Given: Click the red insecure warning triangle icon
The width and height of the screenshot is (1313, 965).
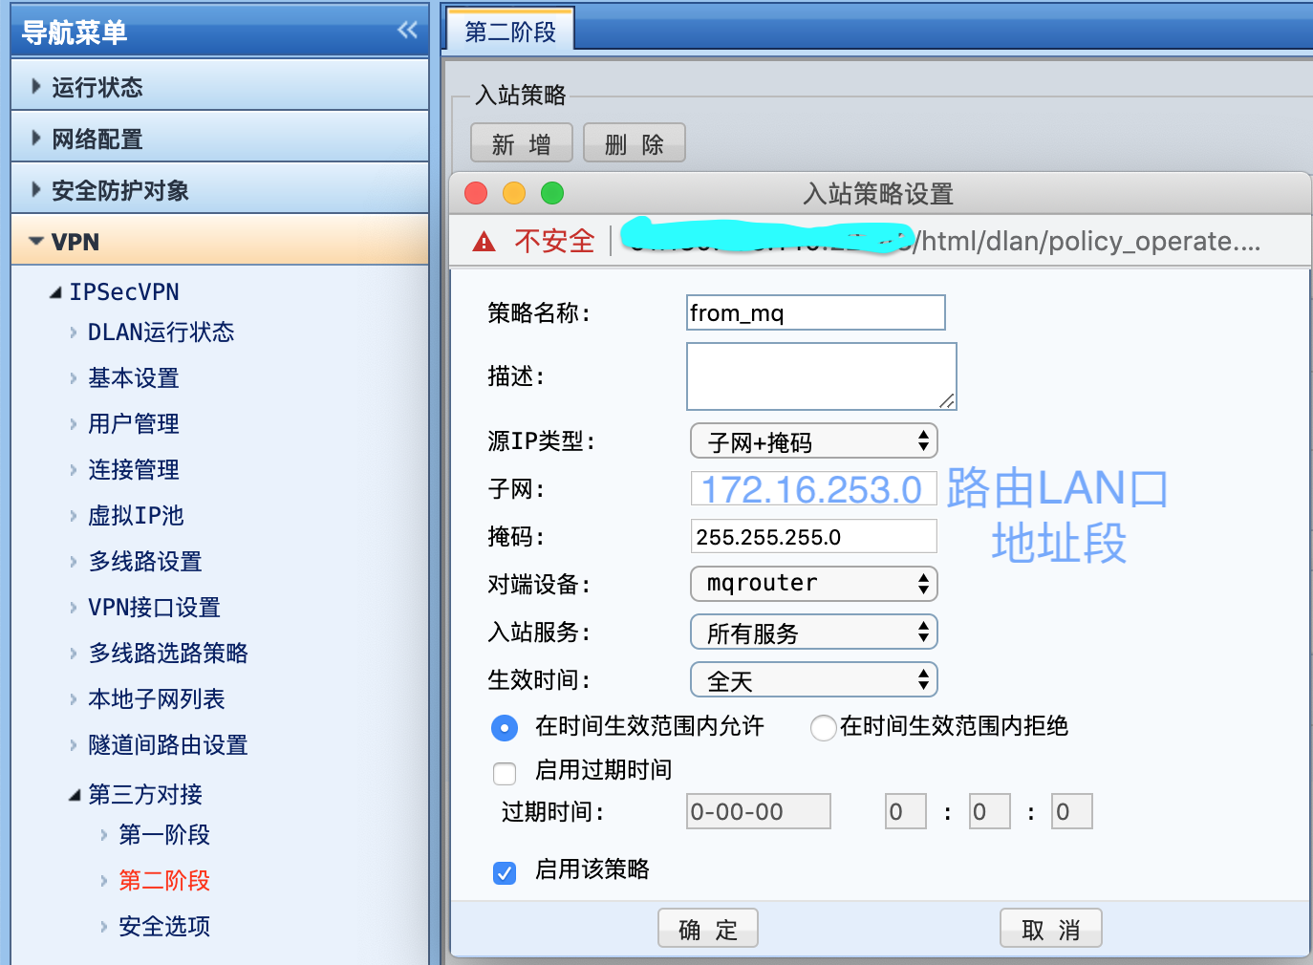Looking at the screenshot, I should (484, 242).
